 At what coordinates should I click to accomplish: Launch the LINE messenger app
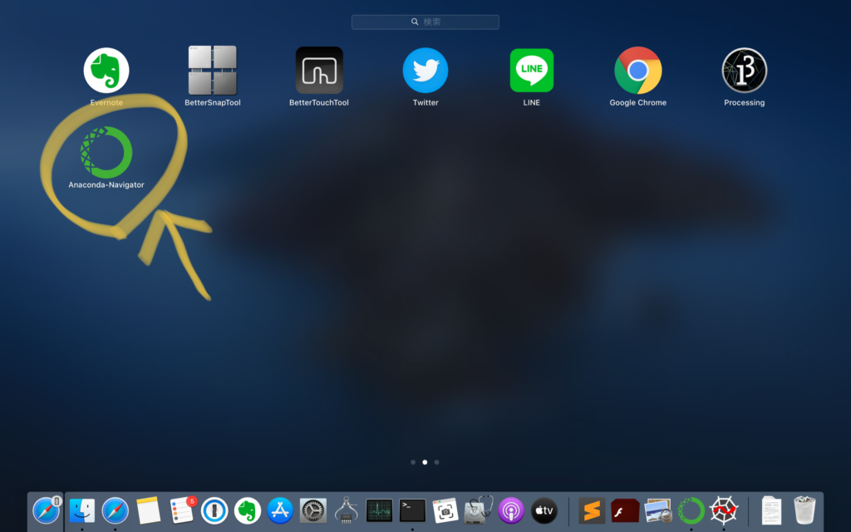pyautogui.click(x=532, y=71)
